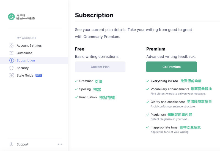The height and width of the screenshot is (151, 220).
Task: Select the Subscription menu item
Action: (26, 60)
